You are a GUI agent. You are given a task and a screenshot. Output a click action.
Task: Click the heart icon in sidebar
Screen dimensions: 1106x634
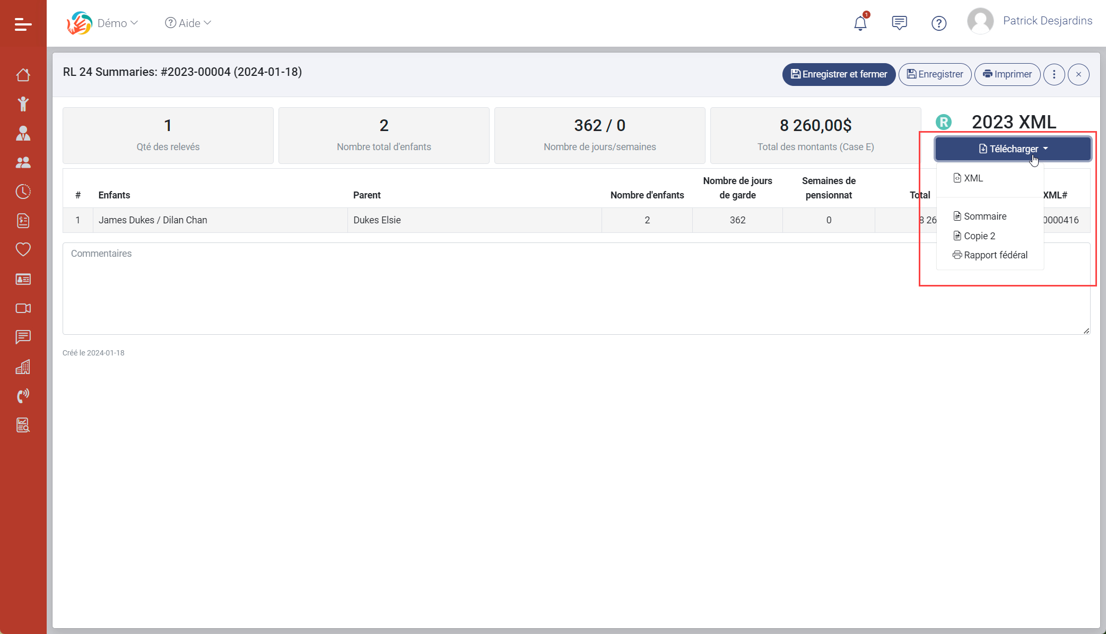pos(23,249)
